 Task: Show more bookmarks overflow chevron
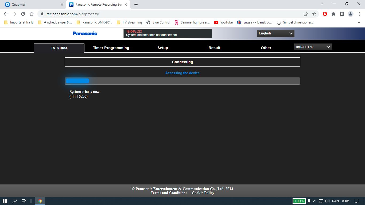[359, 22]
